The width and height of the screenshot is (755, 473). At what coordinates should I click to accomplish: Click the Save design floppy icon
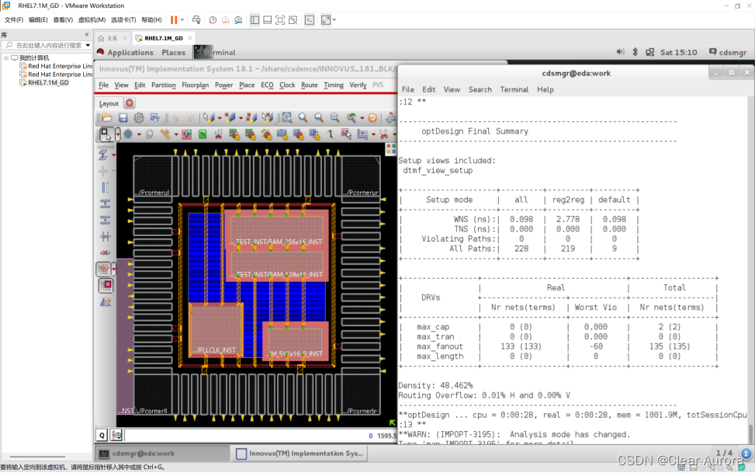pyautogui.click(x=123, y=117)
